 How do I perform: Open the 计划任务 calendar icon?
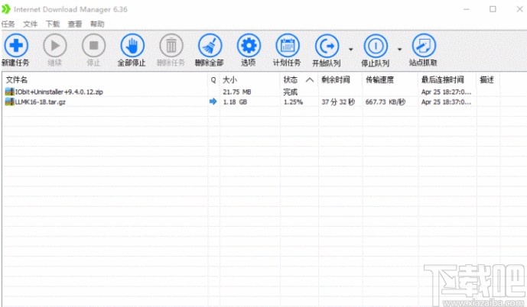pyautogui.click(x=288, y=45)
